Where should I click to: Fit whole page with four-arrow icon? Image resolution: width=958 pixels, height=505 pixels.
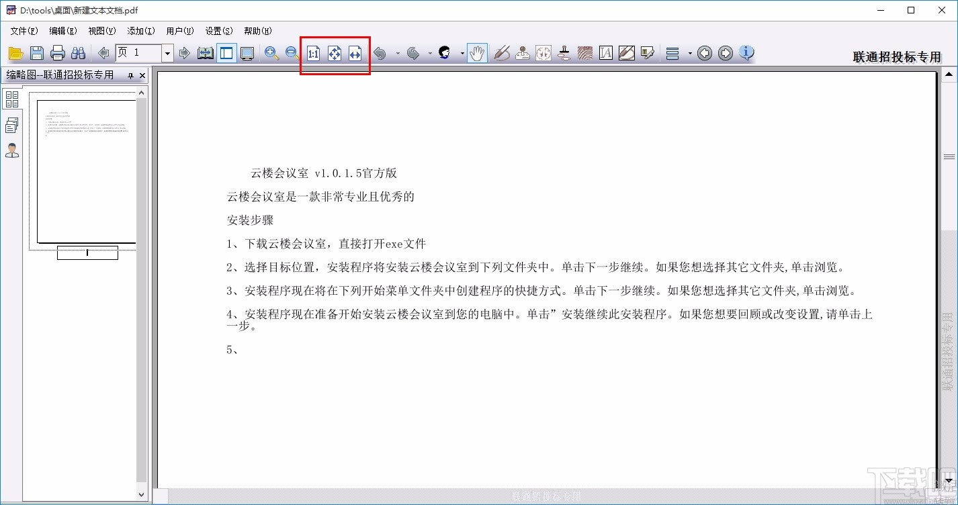(x=335, y=53)
